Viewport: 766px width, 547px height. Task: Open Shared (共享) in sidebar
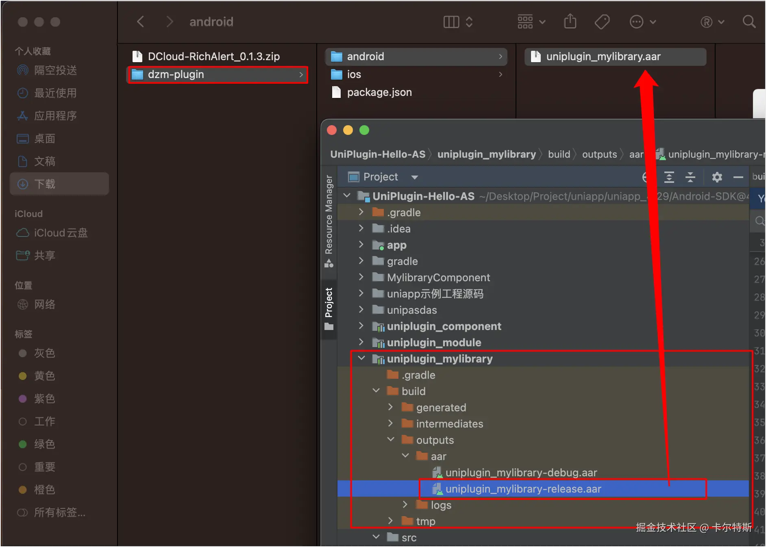(x=59, y=256)
